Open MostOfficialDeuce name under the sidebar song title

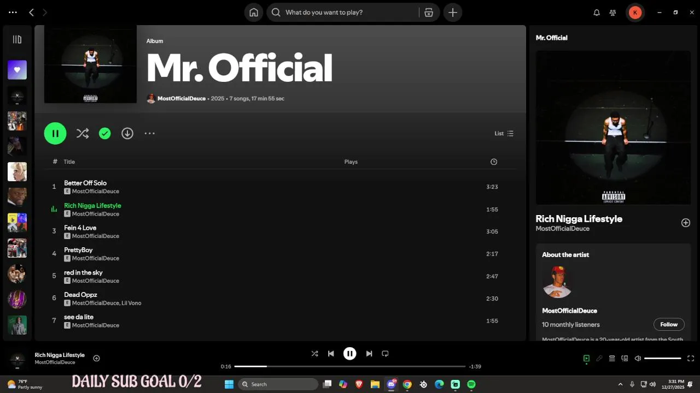point(563,229)
